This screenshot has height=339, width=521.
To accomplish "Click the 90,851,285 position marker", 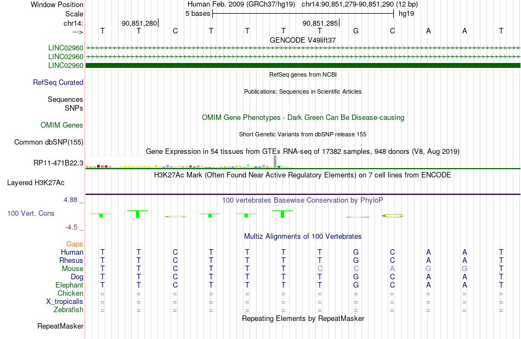I will [x=320, y=23].
